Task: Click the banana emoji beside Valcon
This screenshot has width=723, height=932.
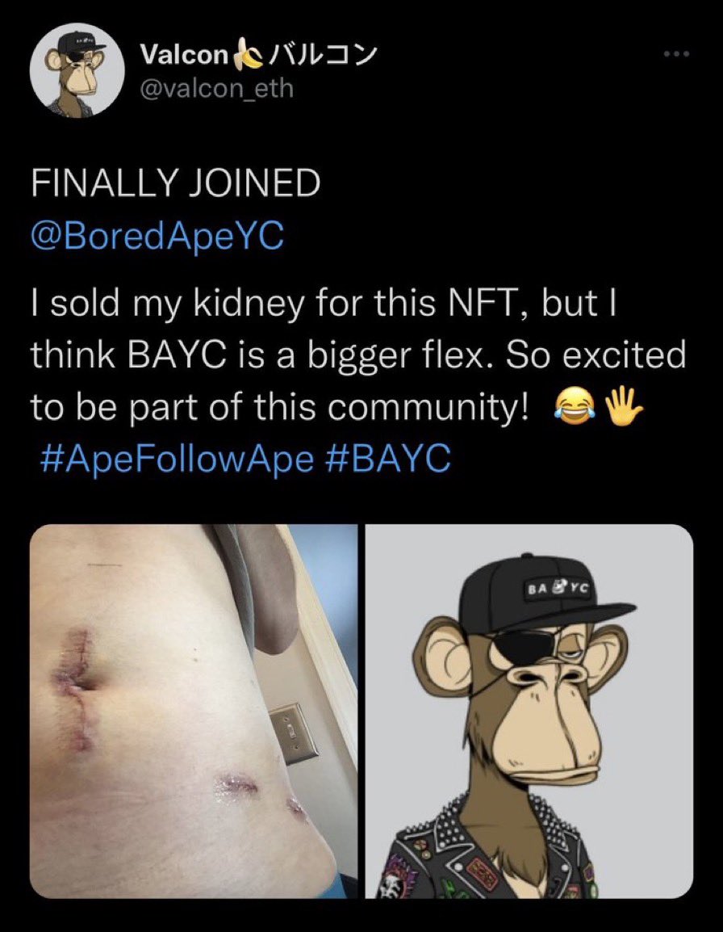Action: [x=245, y=55]
